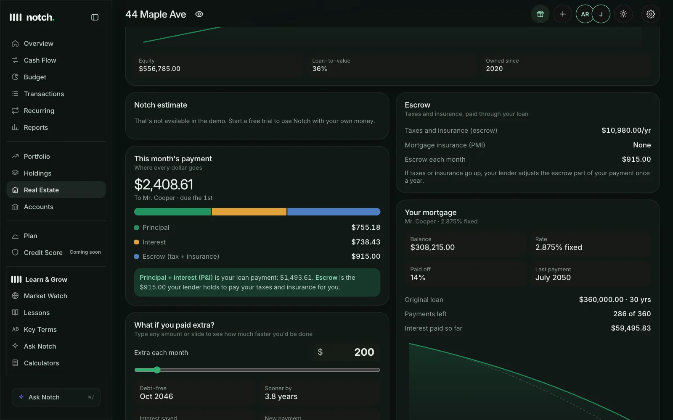Screen dimensions: 673x420
Task: Click the Calculators icon in sidebar
Action: pyautogui.click(x=15, y=363)
